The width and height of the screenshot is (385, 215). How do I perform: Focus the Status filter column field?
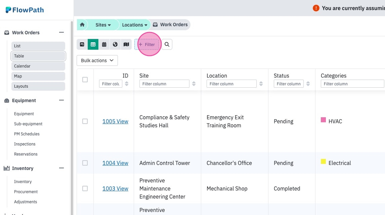click(x=289, y=84)
